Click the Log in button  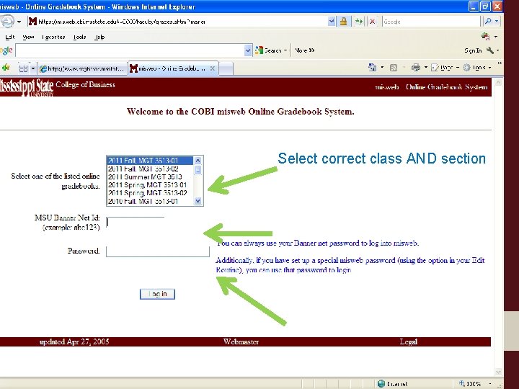coord(157,294)
